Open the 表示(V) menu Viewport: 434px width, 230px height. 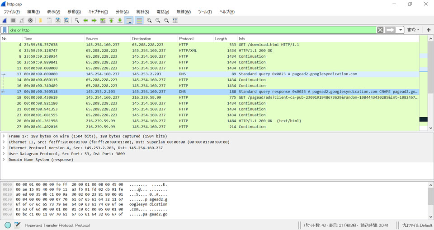tap(53, 12)
